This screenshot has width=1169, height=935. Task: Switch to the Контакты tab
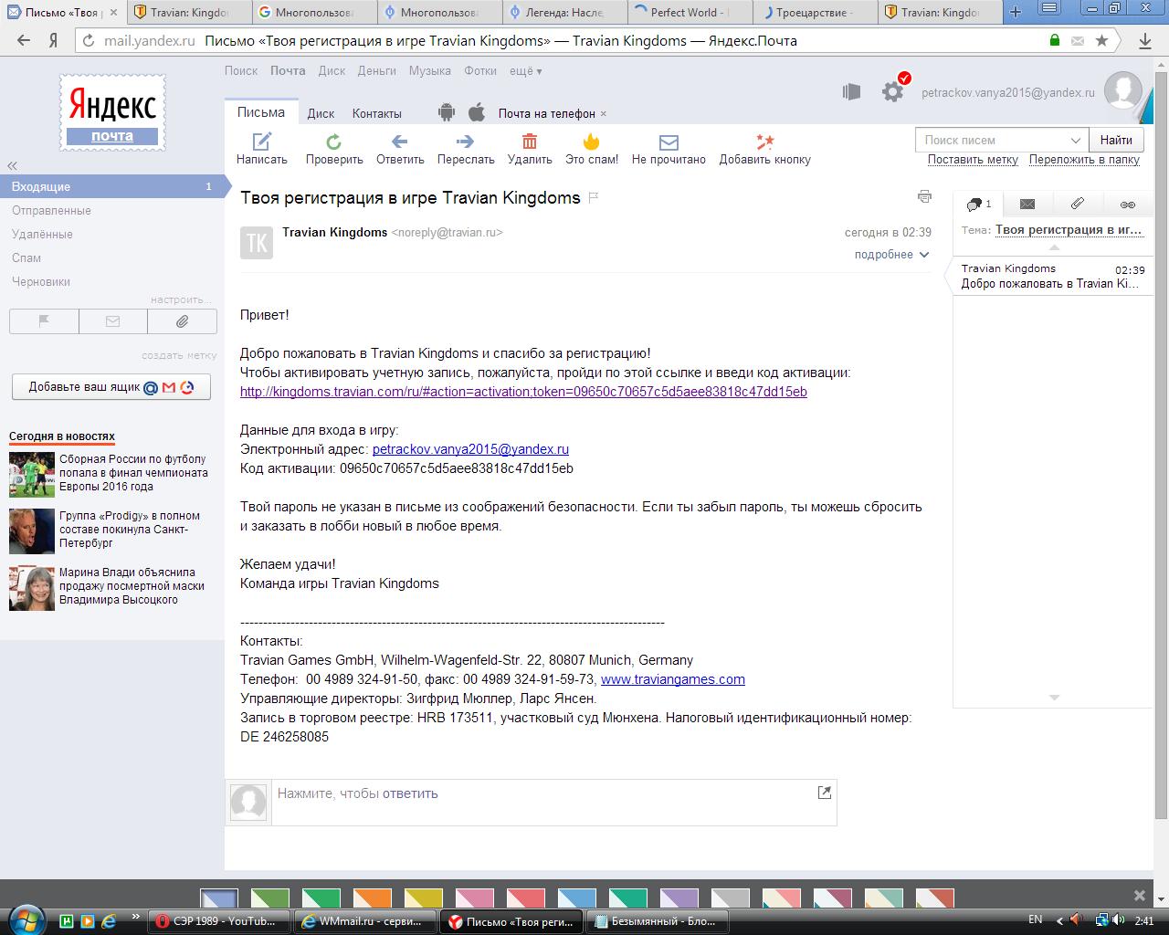pos(377,113)
